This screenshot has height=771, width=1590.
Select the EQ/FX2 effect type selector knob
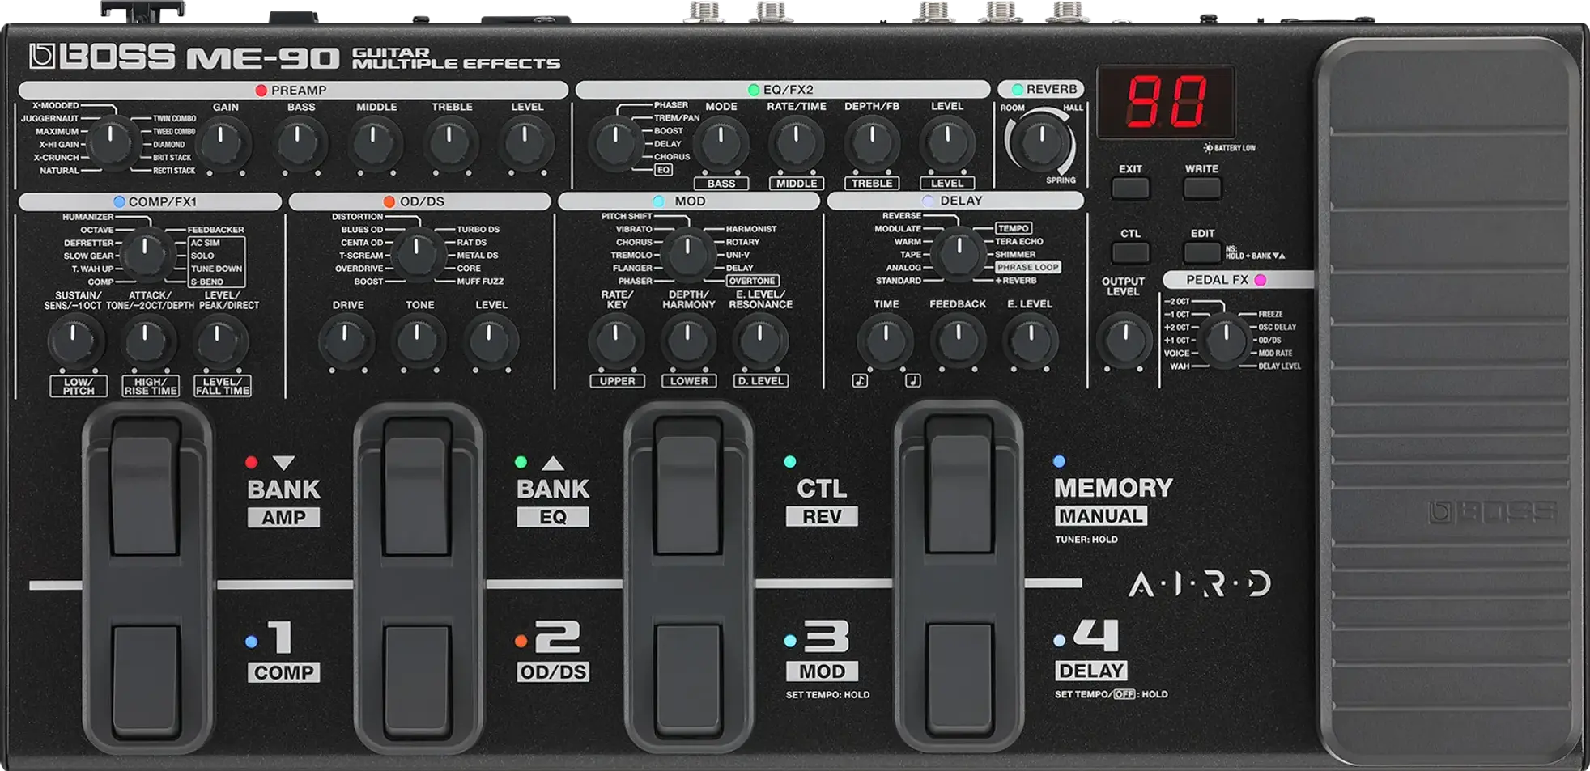coord(615,142)
